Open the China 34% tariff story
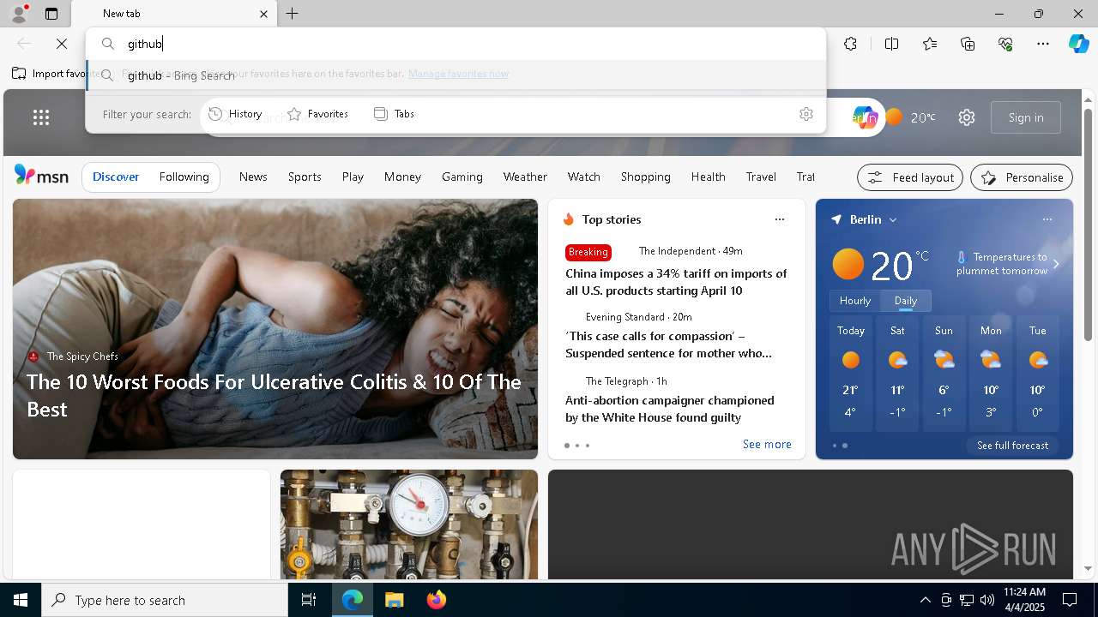1098x617 pixels. (x=676, y=282)
